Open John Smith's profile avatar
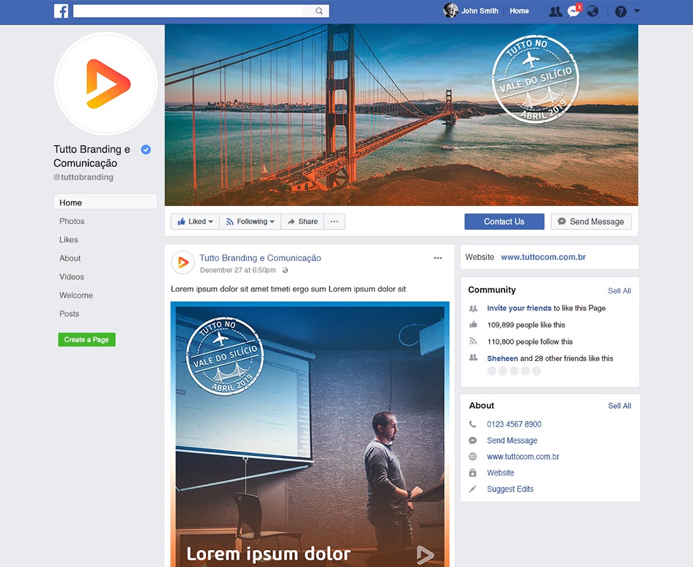 coord(450,11)
